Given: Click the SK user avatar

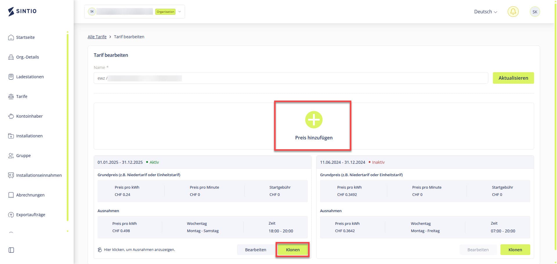Looking at the screenshot, I should 535,12.
